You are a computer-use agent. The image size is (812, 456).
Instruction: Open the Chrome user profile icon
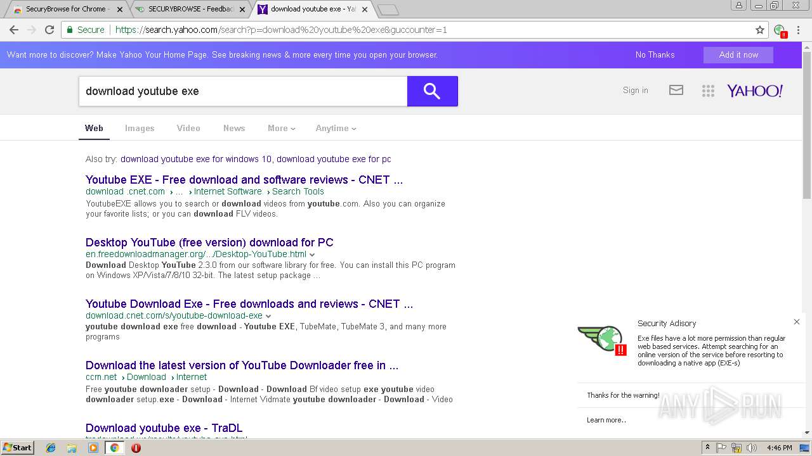(x=739, y=6)
